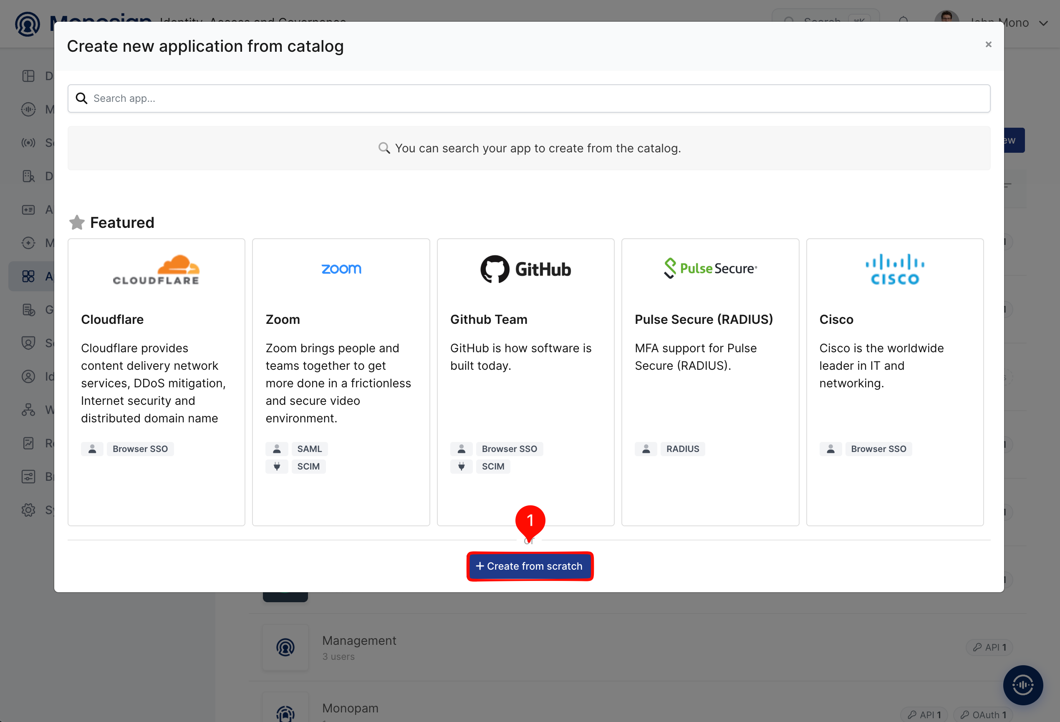Image resolution: width=1060 pixels, height=722 pixels.
Task: Click the user icon on the Cloudflare card
Action: tap(92, 449)
